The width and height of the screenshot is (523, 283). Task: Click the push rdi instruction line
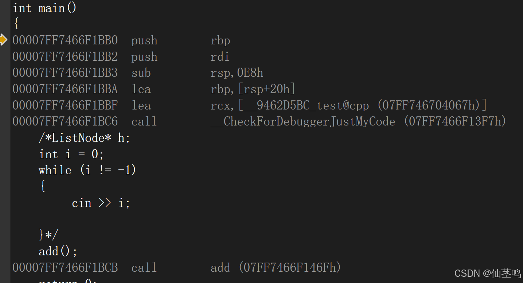(121, 57)
